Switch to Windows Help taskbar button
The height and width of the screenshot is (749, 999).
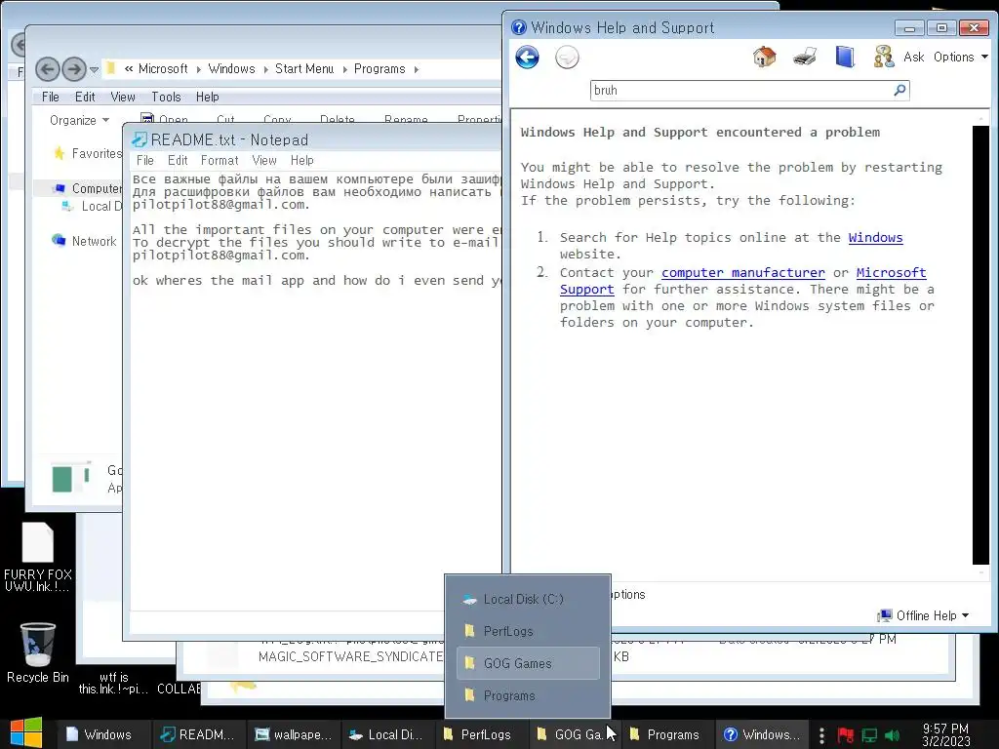click(763, 734)
